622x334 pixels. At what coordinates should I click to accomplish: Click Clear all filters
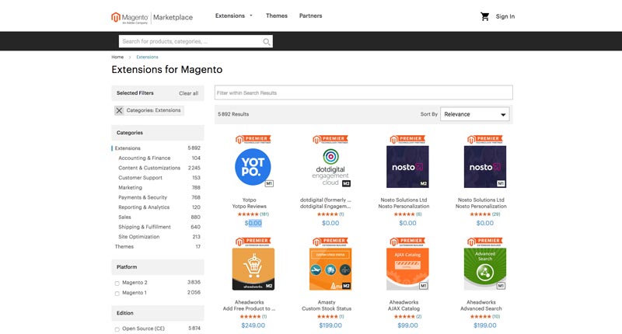188,93
